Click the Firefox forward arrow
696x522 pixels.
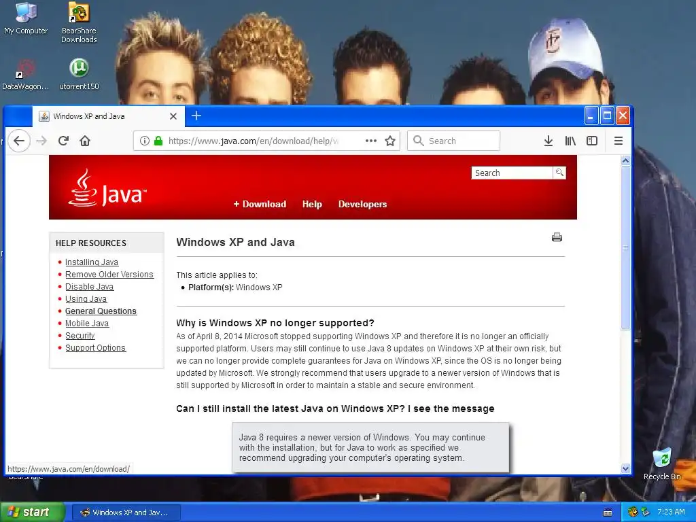pyautogui.click(x=41, y=141)
